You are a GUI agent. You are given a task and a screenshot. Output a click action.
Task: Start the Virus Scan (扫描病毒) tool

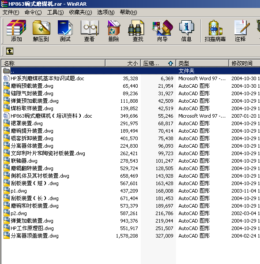point(215,31)
